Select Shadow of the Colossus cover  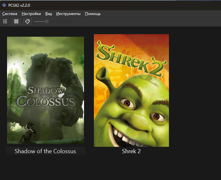(46, 90)
